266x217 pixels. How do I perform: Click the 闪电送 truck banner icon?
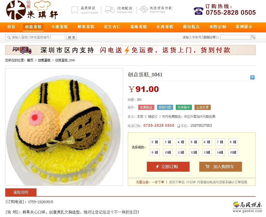[x=22, y=50]
